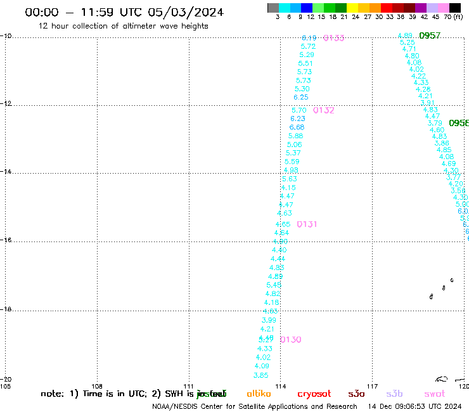Click the orange altika satellite legend label
The width and height of the screenshot is (469, 412).
(x=259, y=394)
